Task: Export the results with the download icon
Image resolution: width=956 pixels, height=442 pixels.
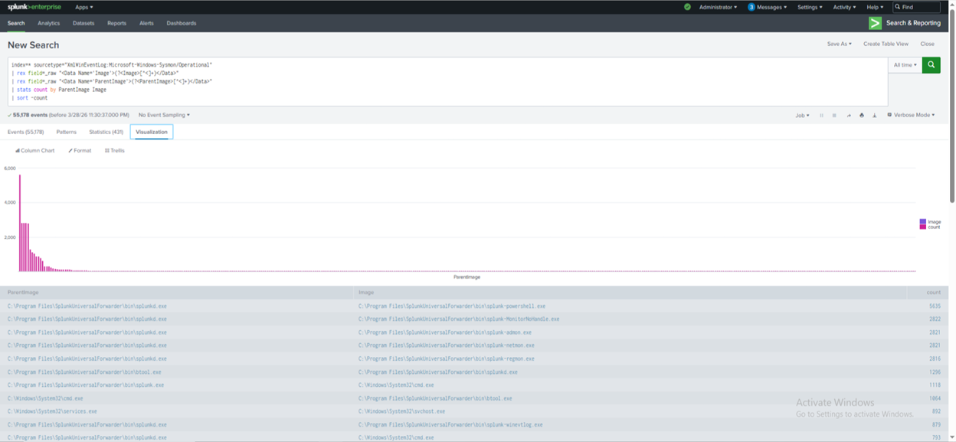Action: (x=875, y=115)
